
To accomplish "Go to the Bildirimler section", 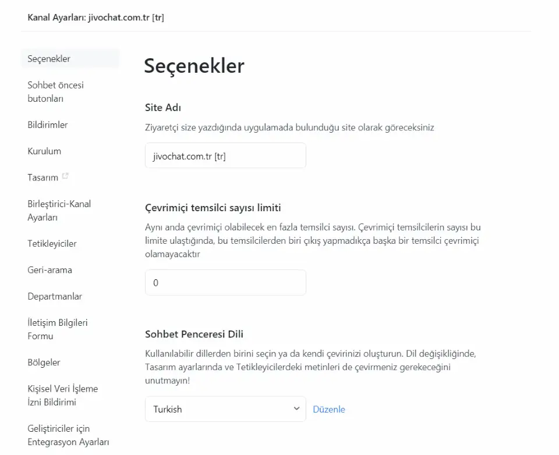I will click(48, 125).
